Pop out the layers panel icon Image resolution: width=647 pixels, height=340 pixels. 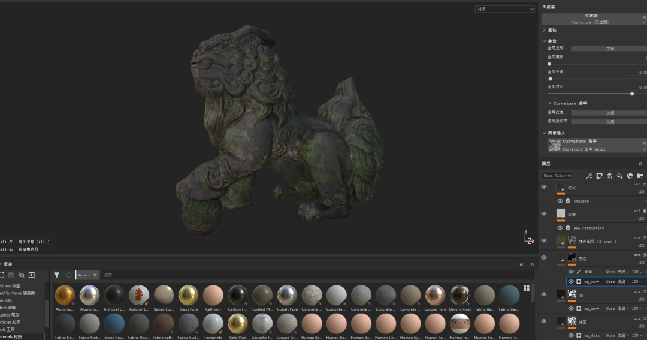pos(640,164)
